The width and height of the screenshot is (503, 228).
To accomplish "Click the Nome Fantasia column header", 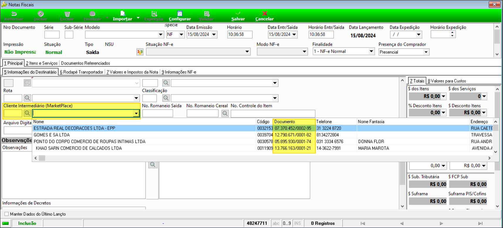I will tap(413, 122).
